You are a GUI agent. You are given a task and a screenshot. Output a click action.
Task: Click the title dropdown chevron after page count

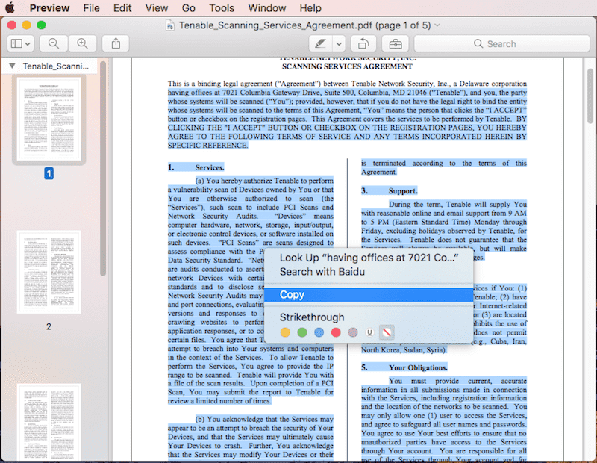(437, 25)
